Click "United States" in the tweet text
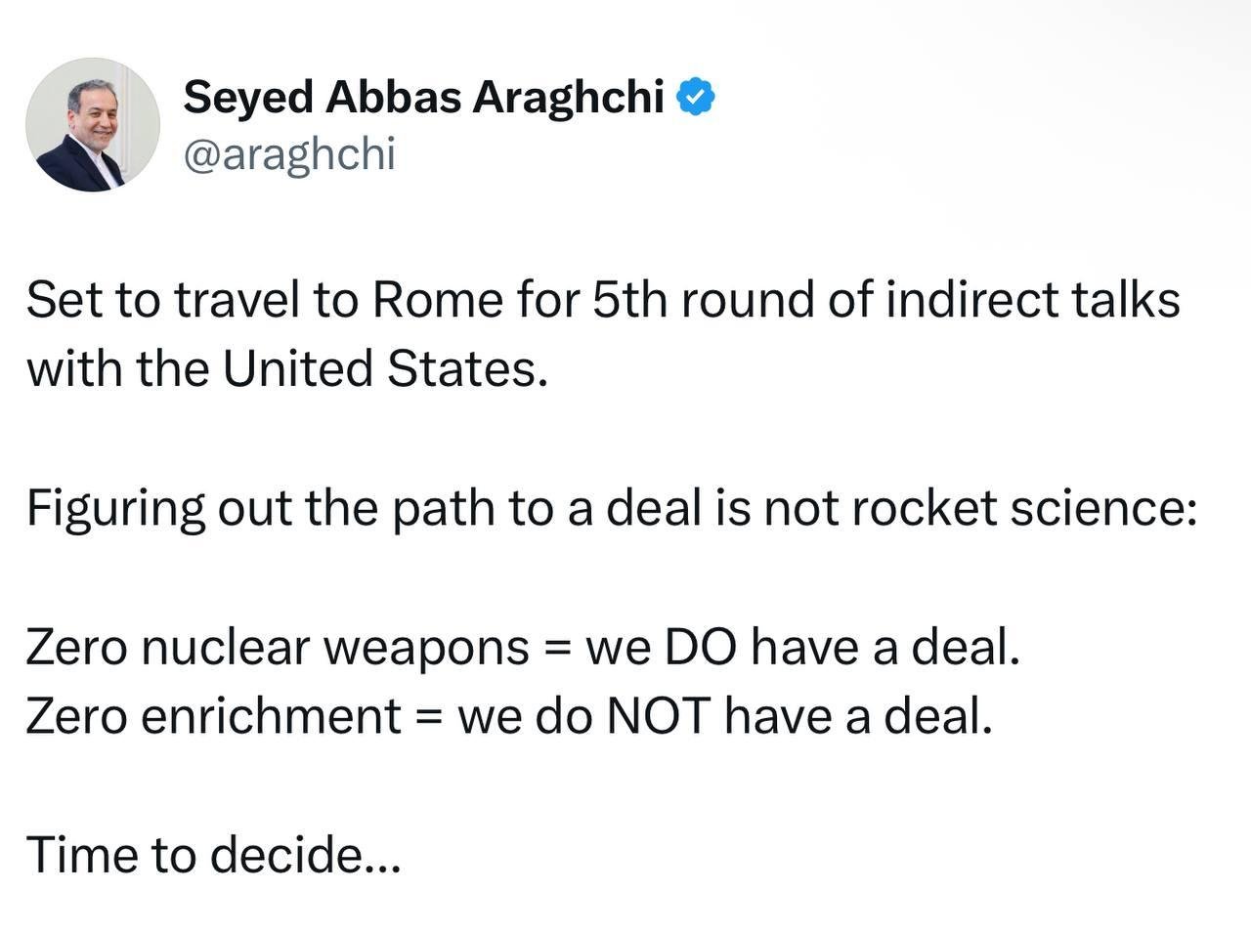This screenshot has height=934, width=1251. point(381,368)
